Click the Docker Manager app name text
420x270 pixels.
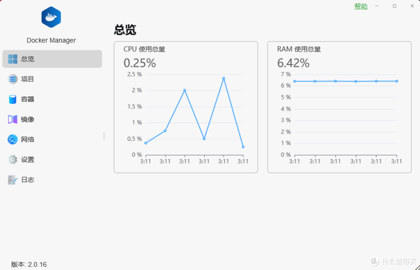51,40
